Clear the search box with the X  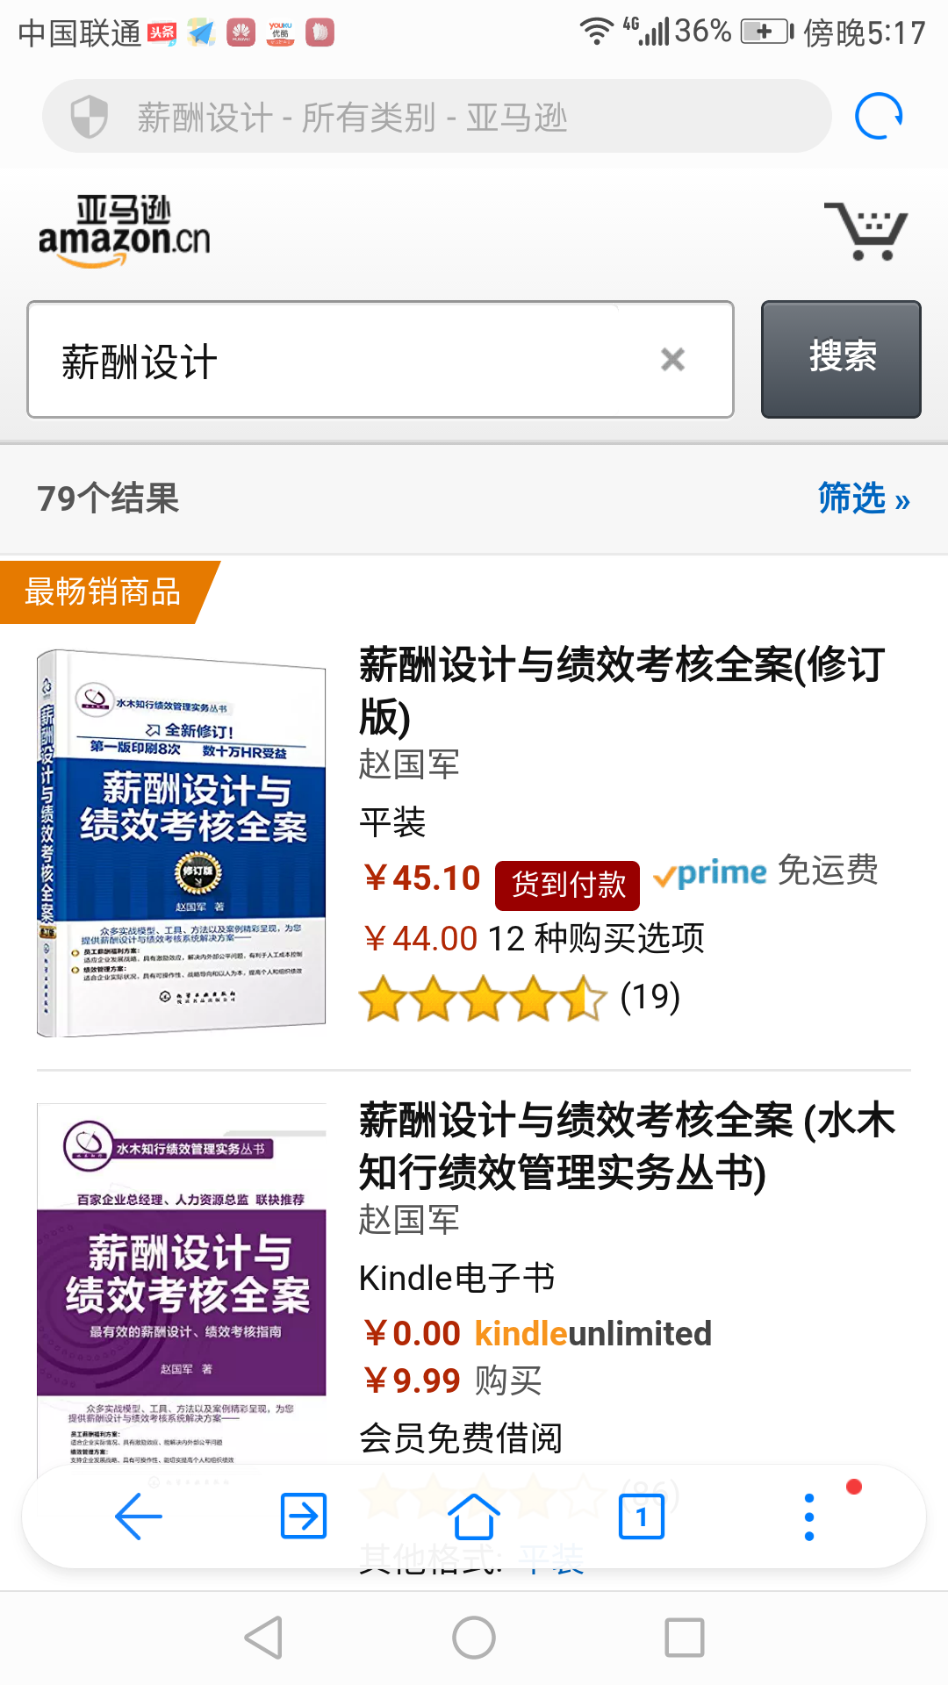672,359
